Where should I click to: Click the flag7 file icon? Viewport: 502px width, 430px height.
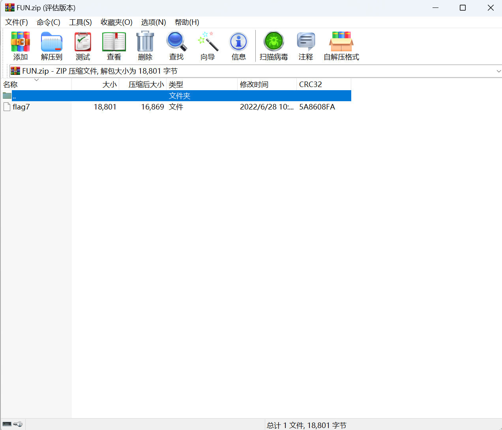click(7, 107)
